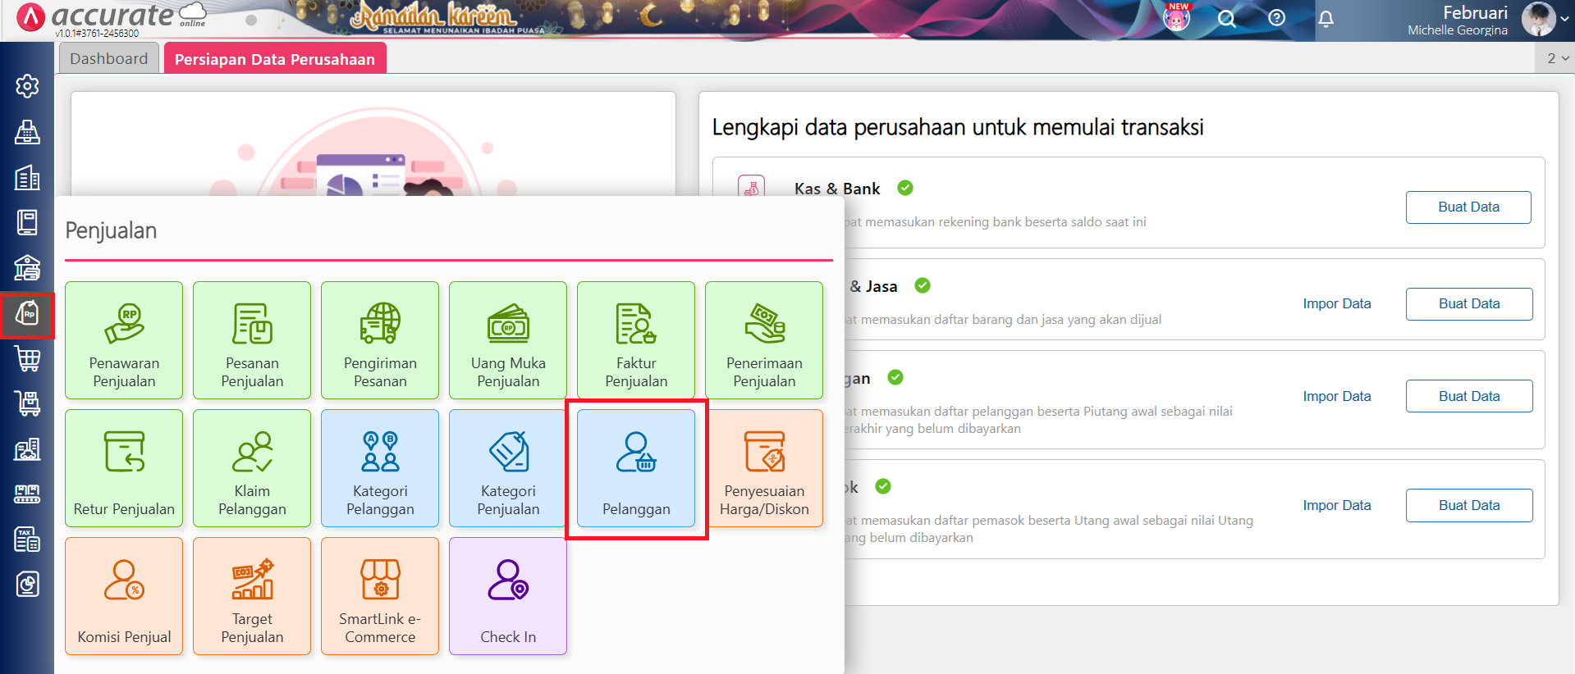Click Buat Data for Kas & Bank
This screenshot has height=674, width=1575.
1467,207
